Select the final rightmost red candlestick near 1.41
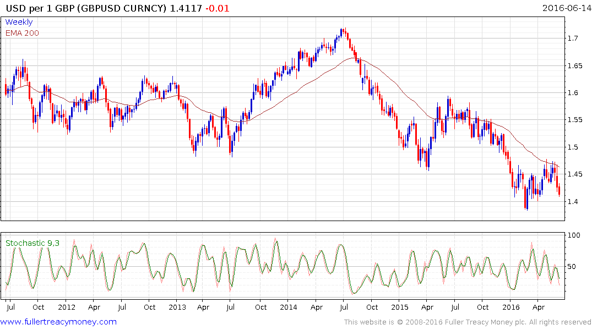This screenshot has width=592, height=330. coord(559,190)
